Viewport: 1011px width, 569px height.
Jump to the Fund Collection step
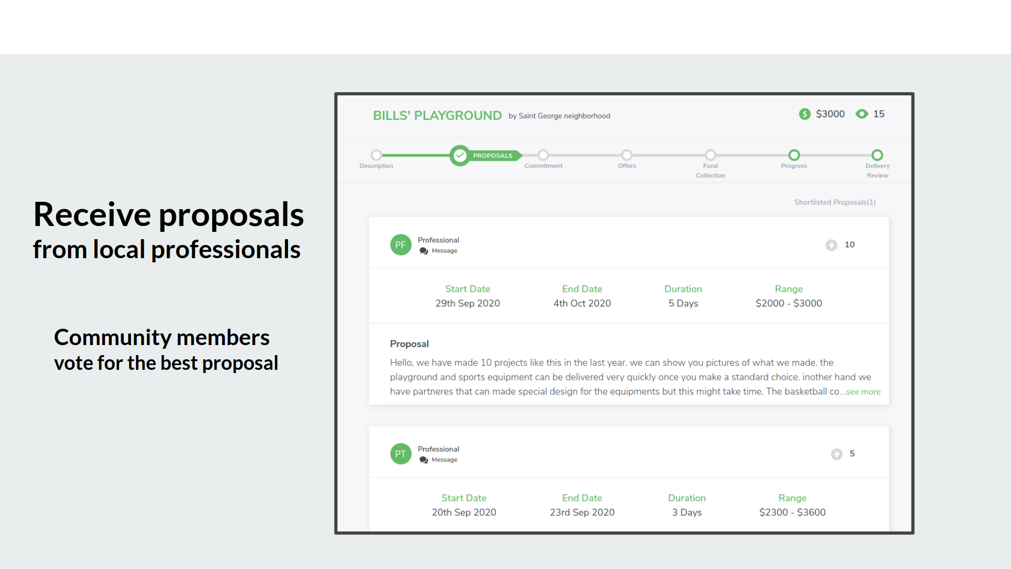(710, 155)
